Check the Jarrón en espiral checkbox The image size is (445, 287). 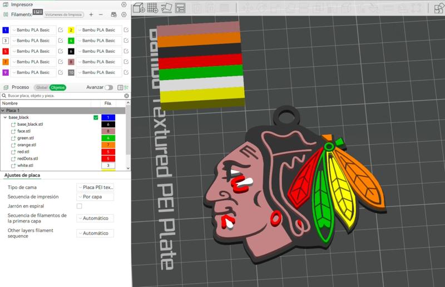point(79,206)
